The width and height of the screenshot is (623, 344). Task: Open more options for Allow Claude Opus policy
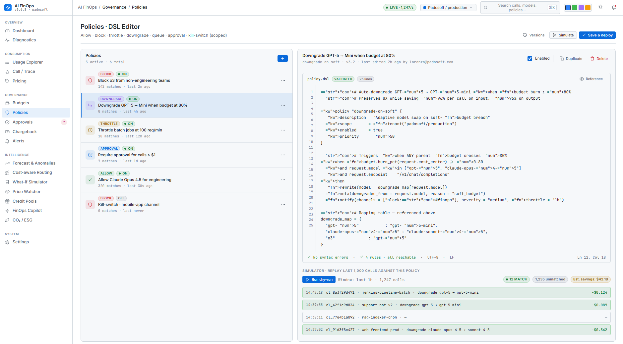point(283,180)
